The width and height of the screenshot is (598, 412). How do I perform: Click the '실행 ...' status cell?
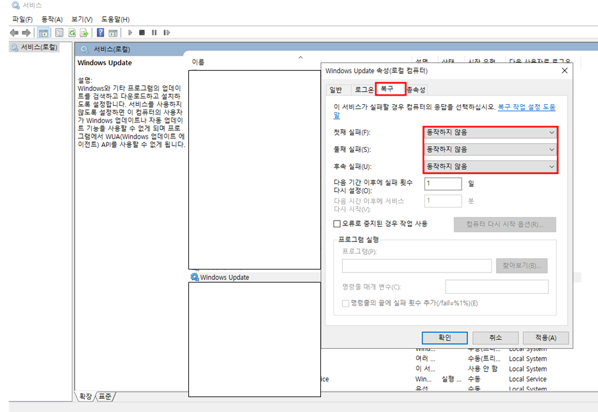tap(451, 379)
